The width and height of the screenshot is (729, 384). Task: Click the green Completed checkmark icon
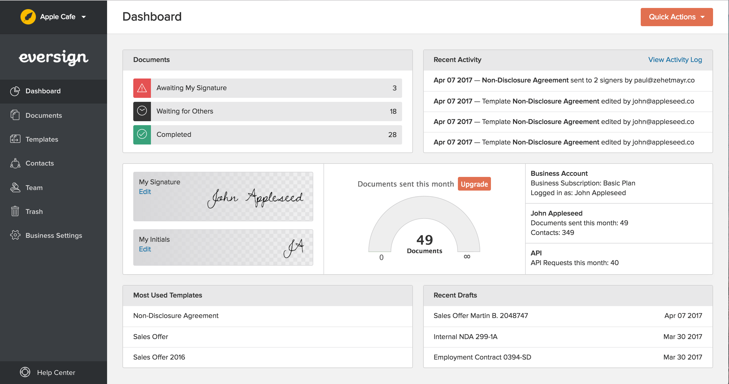[142, 135]
